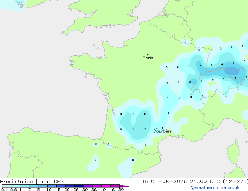This screenshot has width=248, height=191.
Task: Pick the 20–25 mm dark blue swatch
Action: tap(70, 186)
